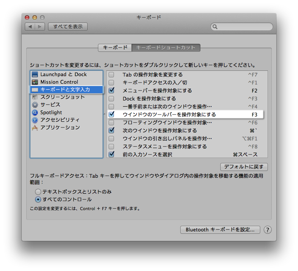
Task: Enable 一番手前または次のウインドウを操作 checkbox
Action: pos(111,107)
